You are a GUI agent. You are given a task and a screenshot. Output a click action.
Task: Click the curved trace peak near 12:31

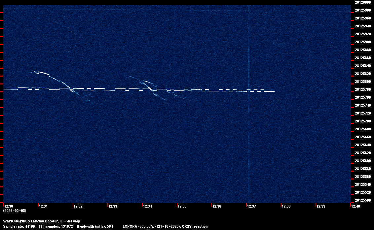34,71
